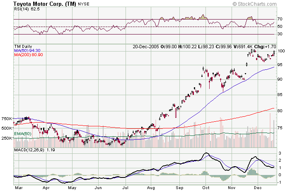The width and height of the screenshot is (290, 192).
Task: Click the O:99.00 open value
Action: (x=169, y=47)
